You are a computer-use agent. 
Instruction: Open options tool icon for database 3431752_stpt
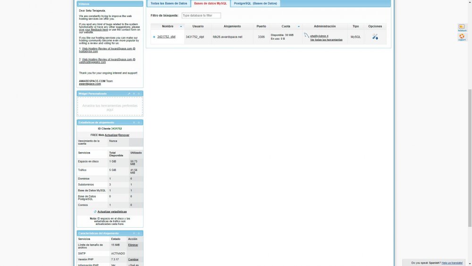click(x=375, y=37)
